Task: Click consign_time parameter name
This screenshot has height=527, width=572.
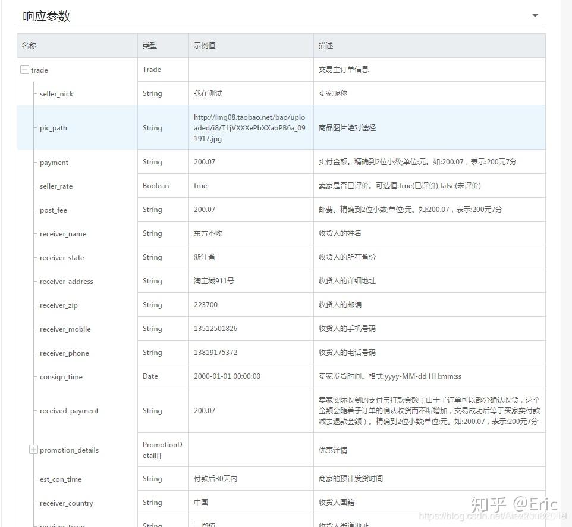Action: pos(61,377)
